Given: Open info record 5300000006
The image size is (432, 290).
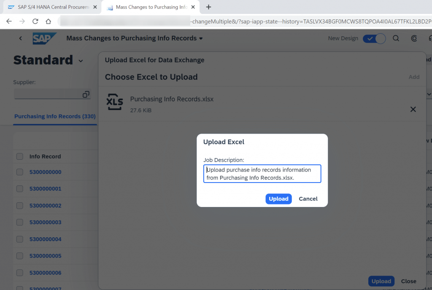Looking at the screenshot, I should click(x=46, y=273).
